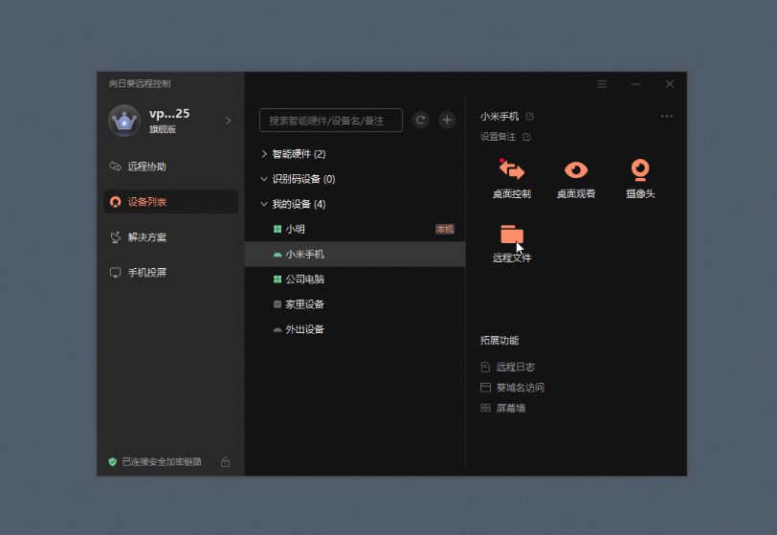Screen dimensions: 777x535
Task: Click the 旗舰版 edition label
Action: point(163,129)
